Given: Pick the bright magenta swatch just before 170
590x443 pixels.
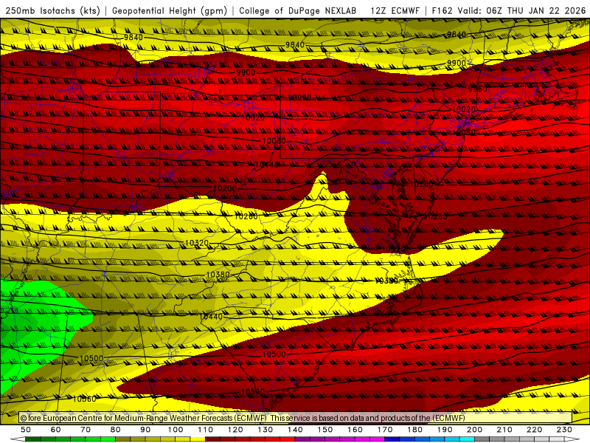Looking at the screenshot, I should click(x=377, y=439).
